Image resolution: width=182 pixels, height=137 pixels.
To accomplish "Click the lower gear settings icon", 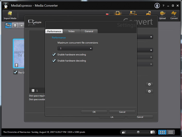I will click(149, 91).
